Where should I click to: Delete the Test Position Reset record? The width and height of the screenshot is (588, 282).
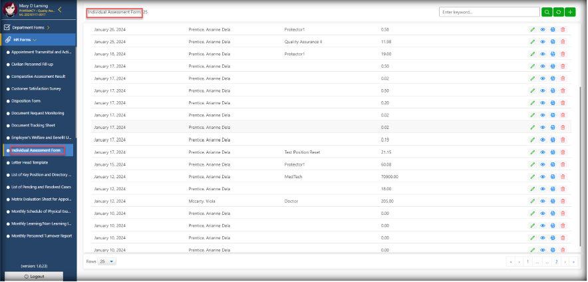coord(563,152)
